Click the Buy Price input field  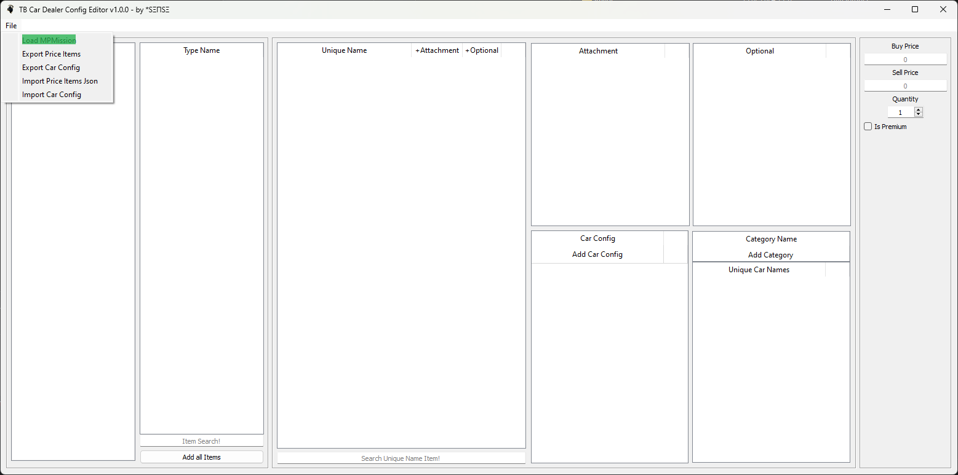coord(905,60)
